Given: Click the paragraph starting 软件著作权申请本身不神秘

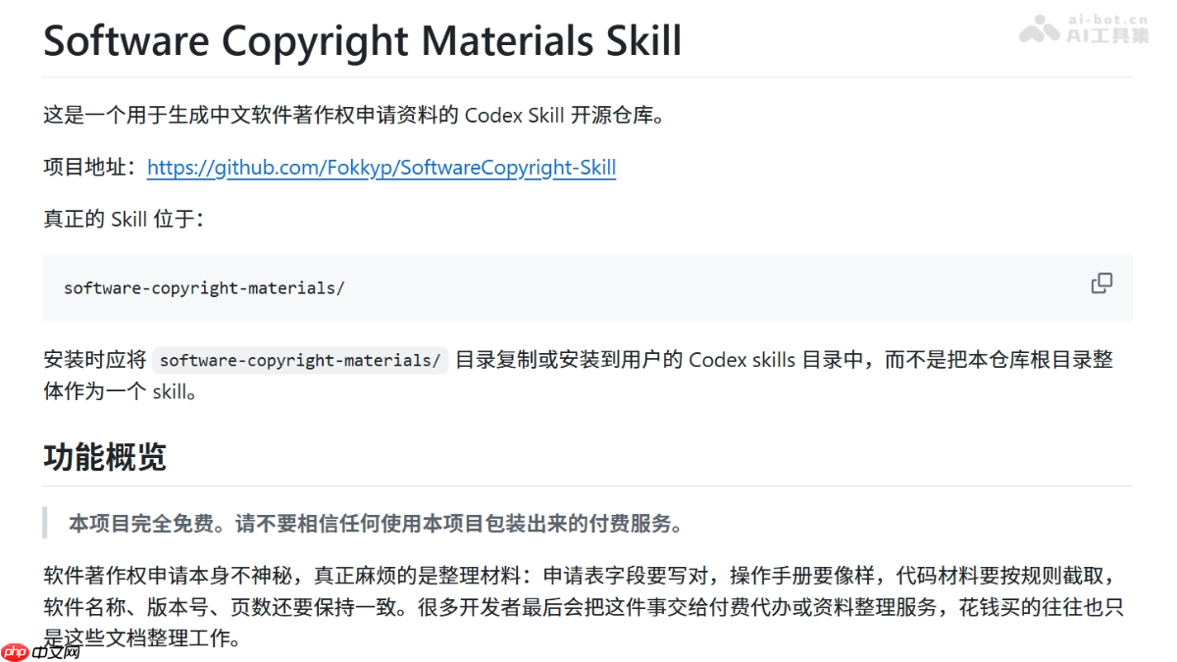Looking at the screenshot, I should click(x=585, y=607).
